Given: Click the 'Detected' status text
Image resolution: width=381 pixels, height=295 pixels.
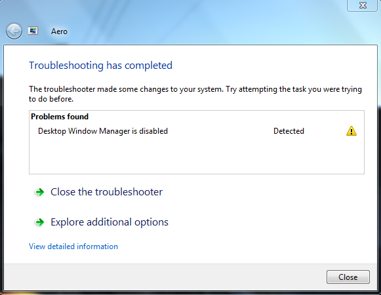Looking at the screenshot, I should click(x=289, y=131).
